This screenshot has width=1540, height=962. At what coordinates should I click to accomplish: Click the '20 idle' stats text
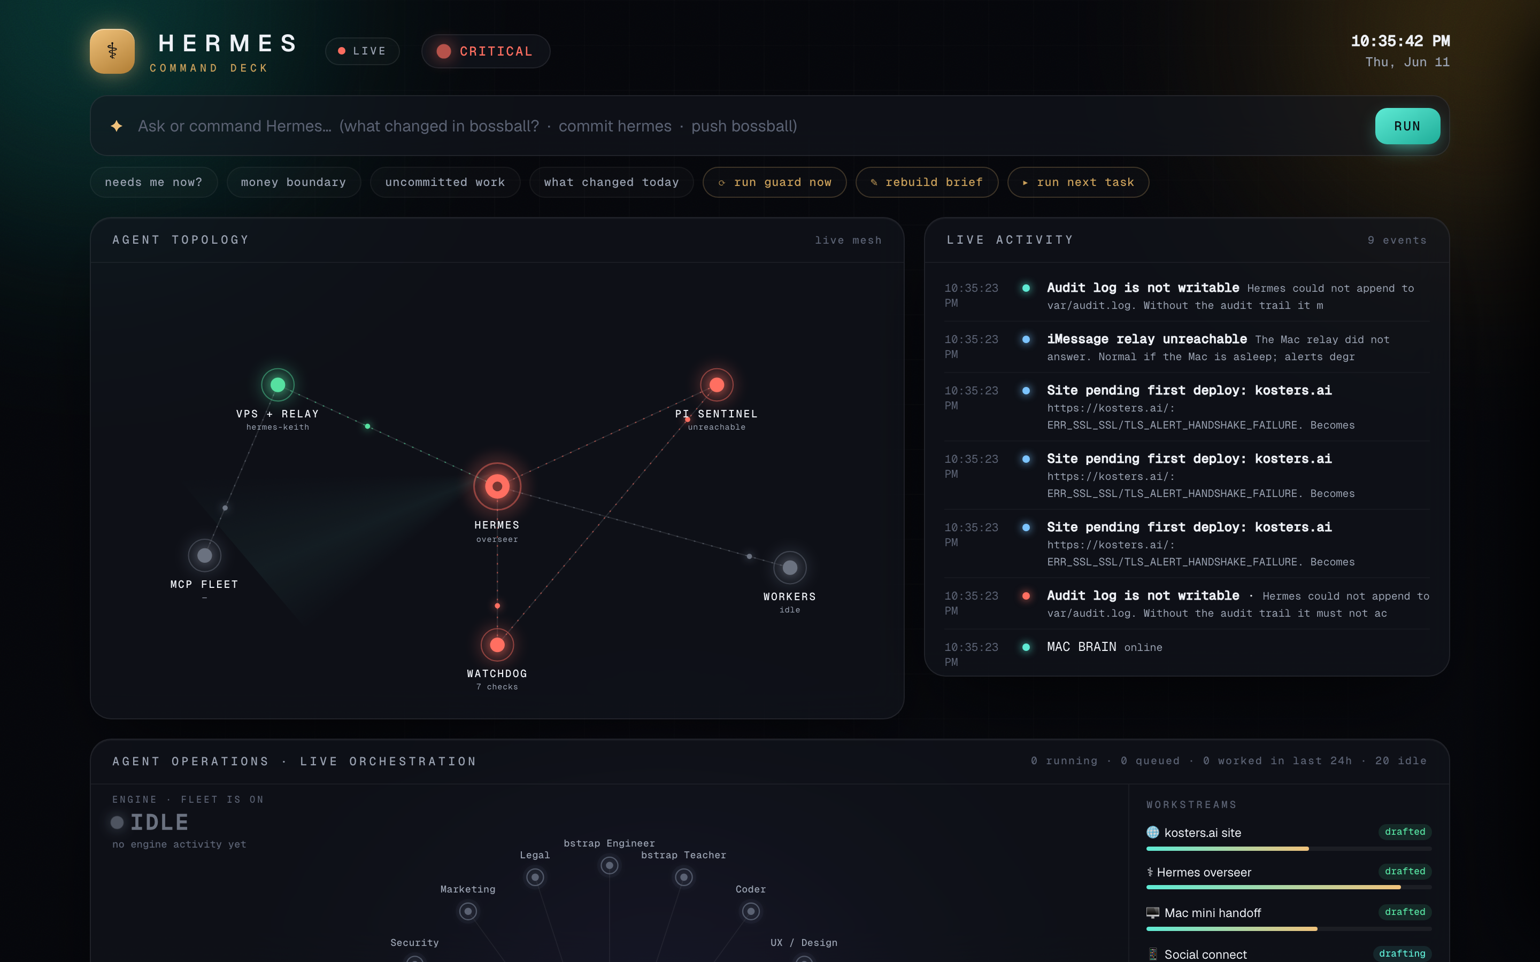coord(1400,761)
